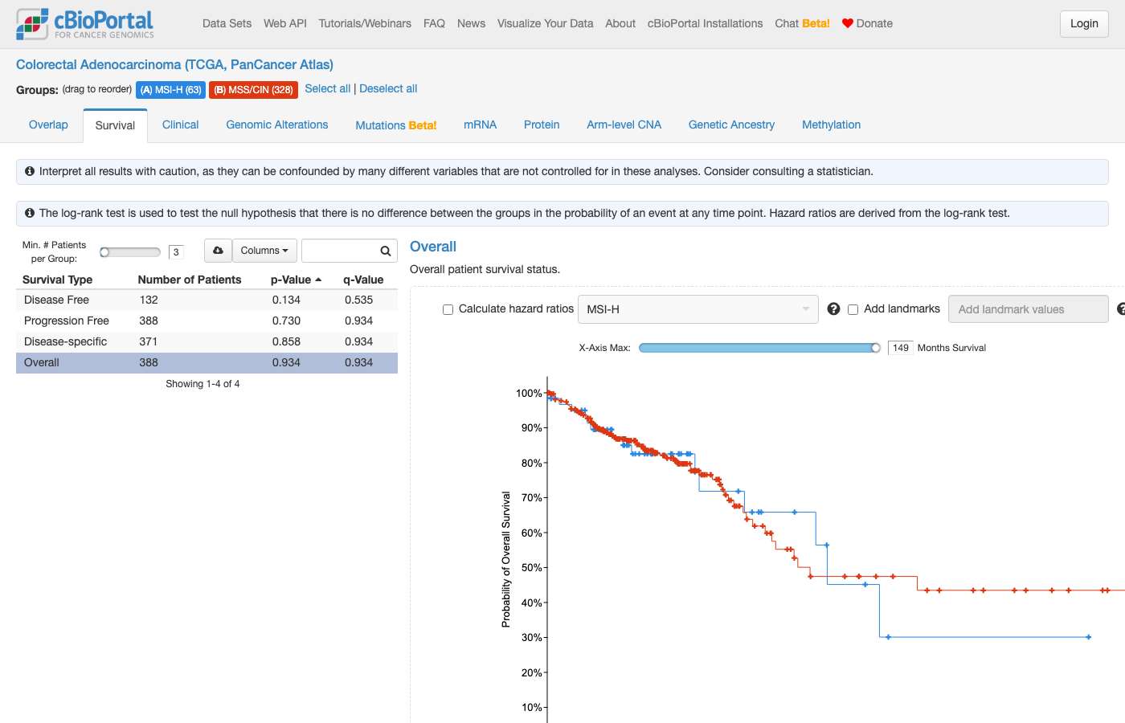Switch to the Methylation tab

coord(831,125)
